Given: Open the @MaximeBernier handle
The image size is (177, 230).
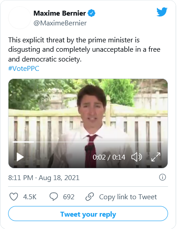Looking at the screenshot, I should pyautogui.click(x=60, y=23).
